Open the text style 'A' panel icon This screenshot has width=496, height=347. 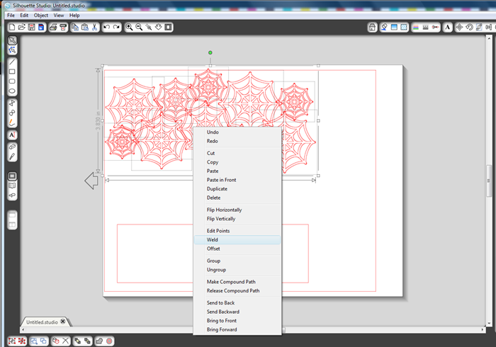click(x=447, y=28)
